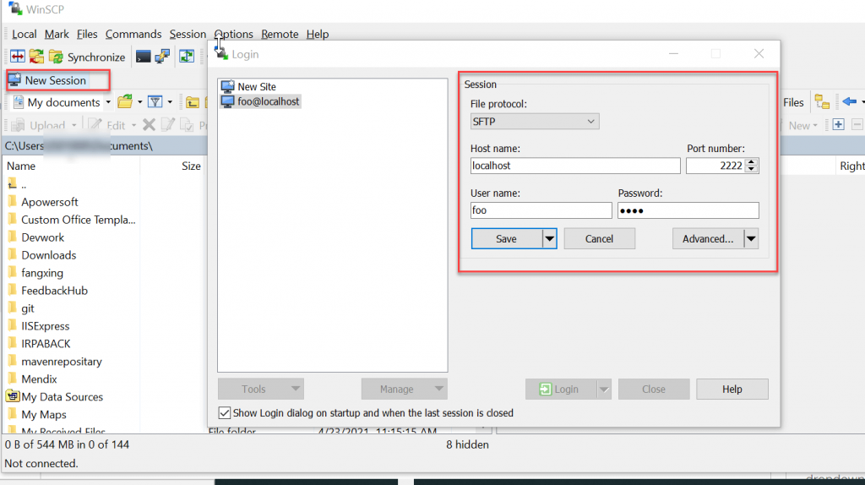This screenshot has width=865, height=485.
Task: Open the File protocol SFTP dropdown
Action: tap(535, 122)
